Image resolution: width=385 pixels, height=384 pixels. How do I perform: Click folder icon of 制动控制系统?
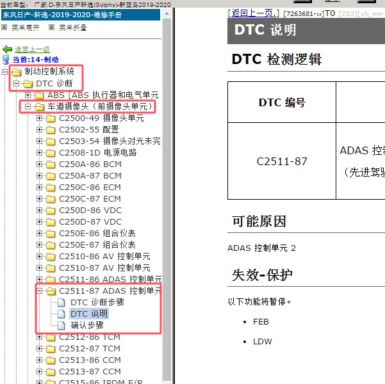[x=17, y=72]
